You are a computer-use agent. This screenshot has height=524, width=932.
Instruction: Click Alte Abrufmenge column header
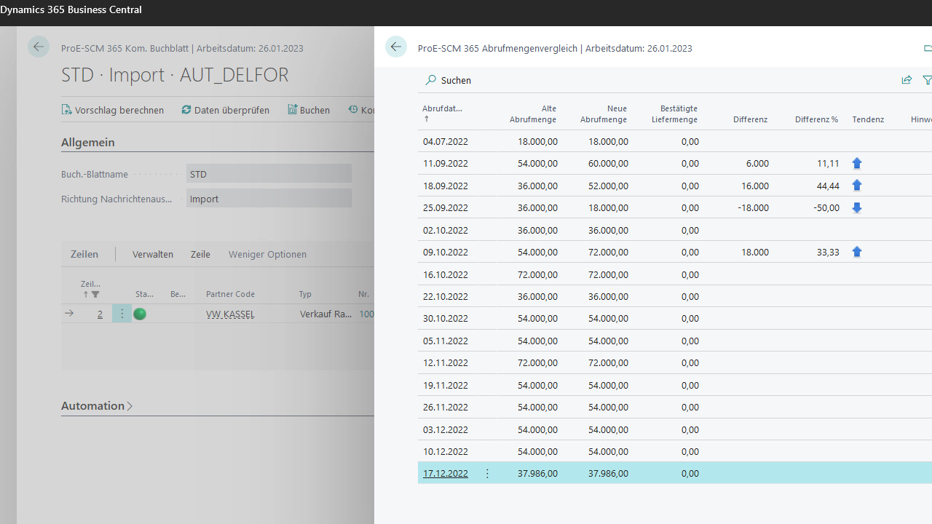click(532, 114)
